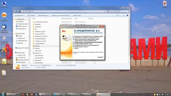Open 'Изображения' library in navigation pane
Screen dimensions: 171x96
click(x=22, y=41)
